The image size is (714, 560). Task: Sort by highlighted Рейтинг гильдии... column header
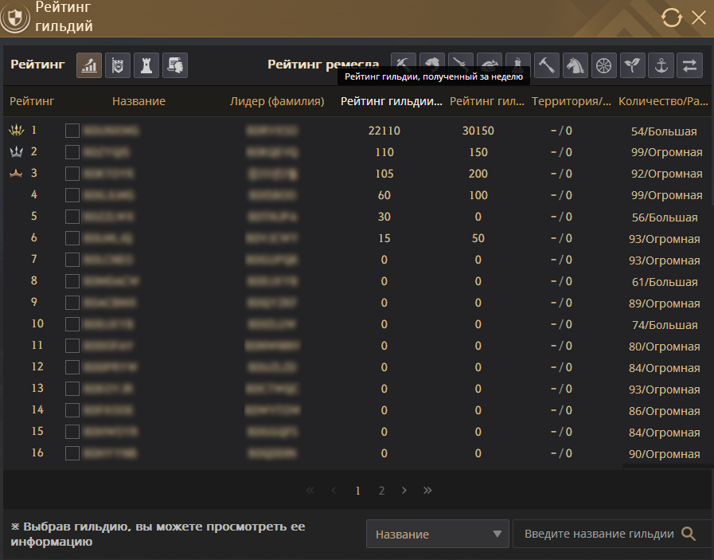(392, 101)
